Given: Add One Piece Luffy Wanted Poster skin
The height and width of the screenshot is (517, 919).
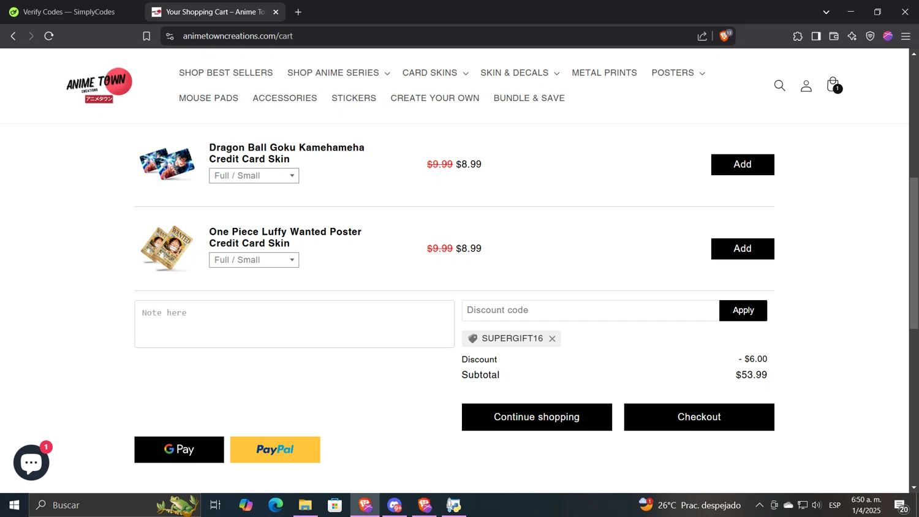Looking at the screenshot, I should tap(743, 249).
